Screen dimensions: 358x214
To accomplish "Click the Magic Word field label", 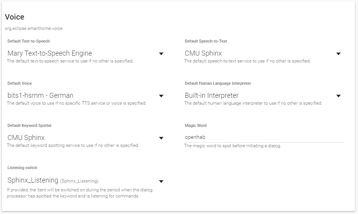I will click(x=196, y=125).
